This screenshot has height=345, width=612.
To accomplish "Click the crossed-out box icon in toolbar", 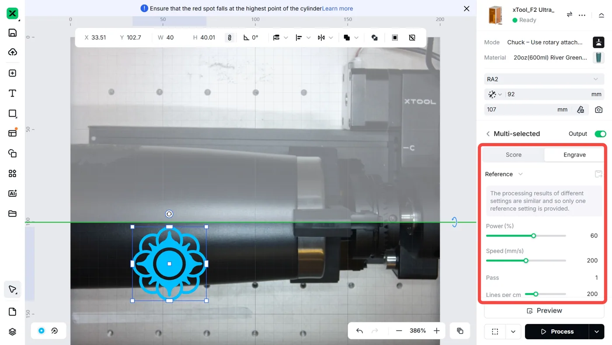I will [x=412, y=38].
